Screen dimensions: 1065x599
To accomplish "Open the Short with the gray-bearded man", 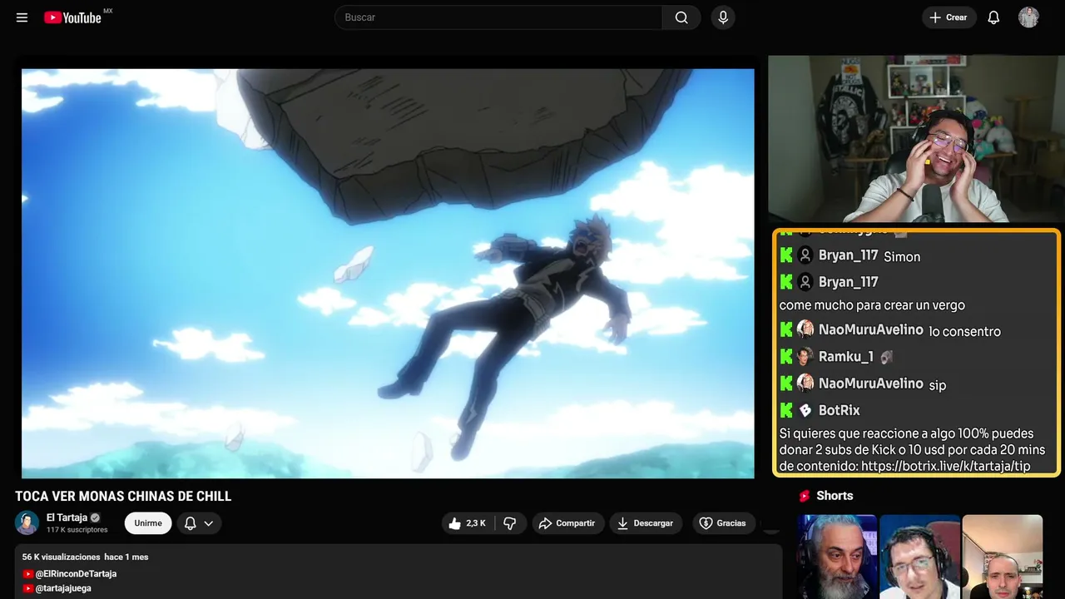I will point(837,557).
